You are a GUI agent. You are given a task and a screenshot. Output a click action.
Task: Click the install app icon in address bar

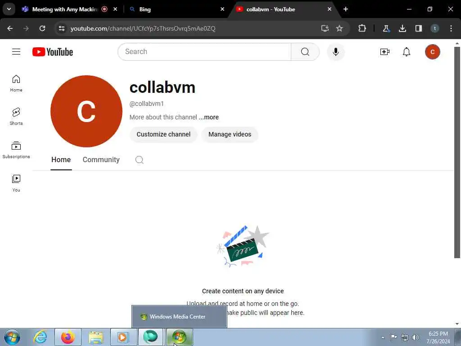click(325, 28)
